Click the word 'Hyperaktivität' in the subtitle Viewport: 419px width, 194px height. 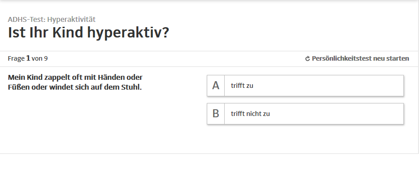[x=71, y=19]
